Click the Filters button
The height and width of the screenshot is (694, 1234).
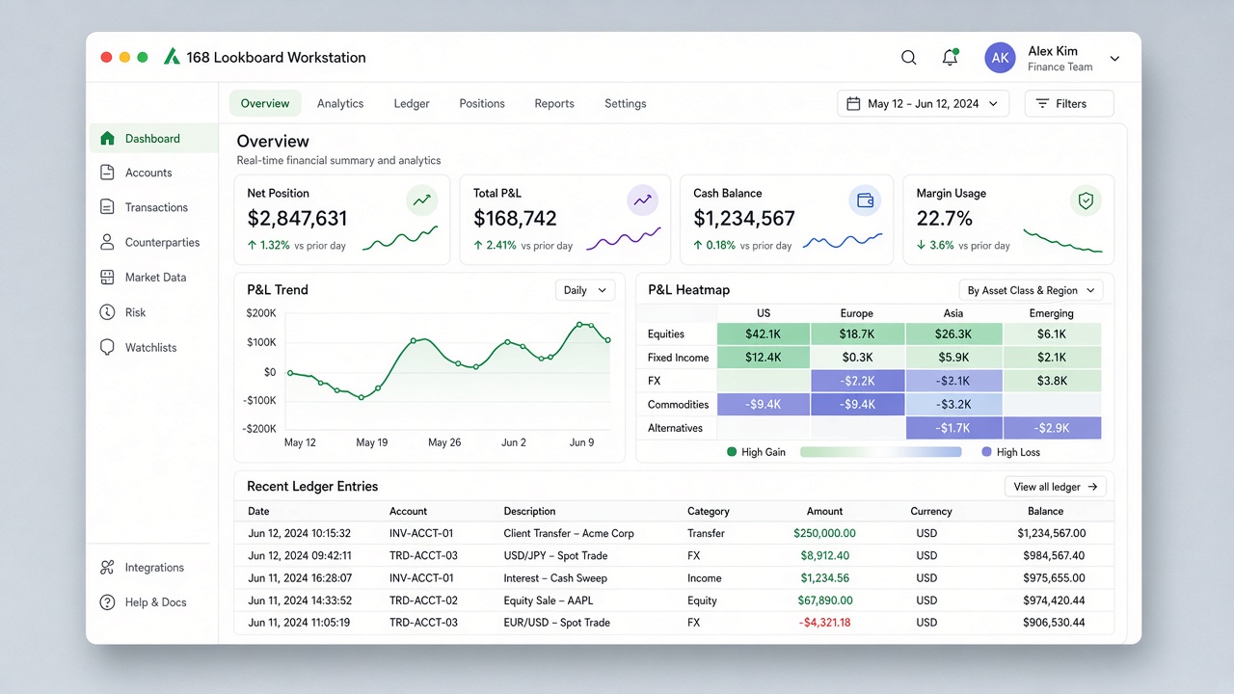tap(1069, 103)
